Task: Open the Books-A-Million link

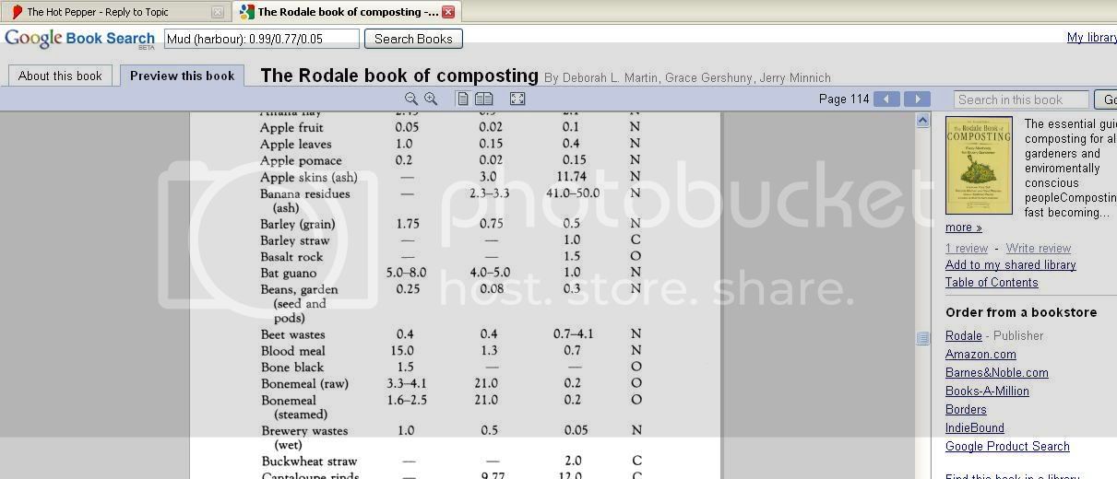Action: coord(987,391)
